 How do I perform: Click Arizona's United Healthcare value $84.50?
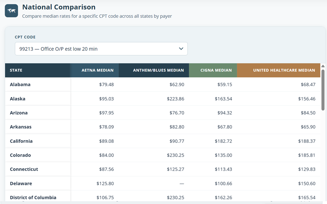(308, 113)
